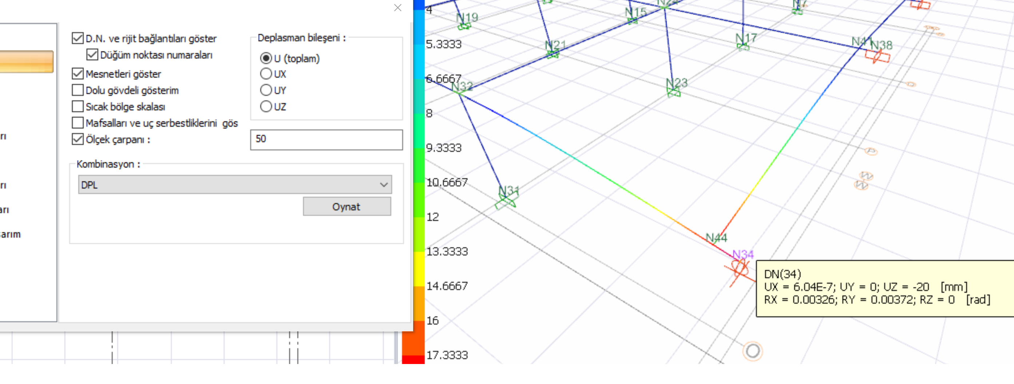Select U (toplam) displacement radio button
The width and height of the screenshot is (1014, 384).
(x=266, y=58)
